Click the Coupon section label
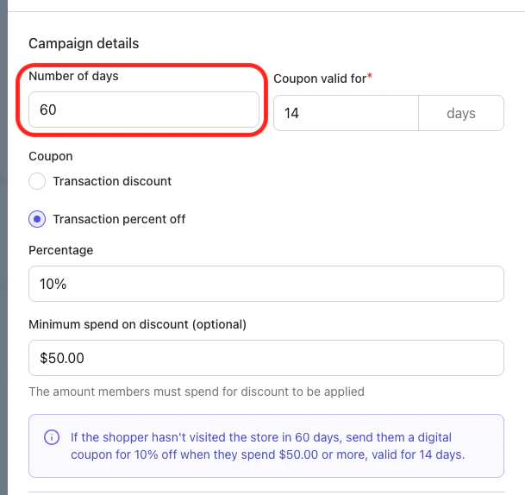Viewport: 525px width, 495px height. point(51,156)
